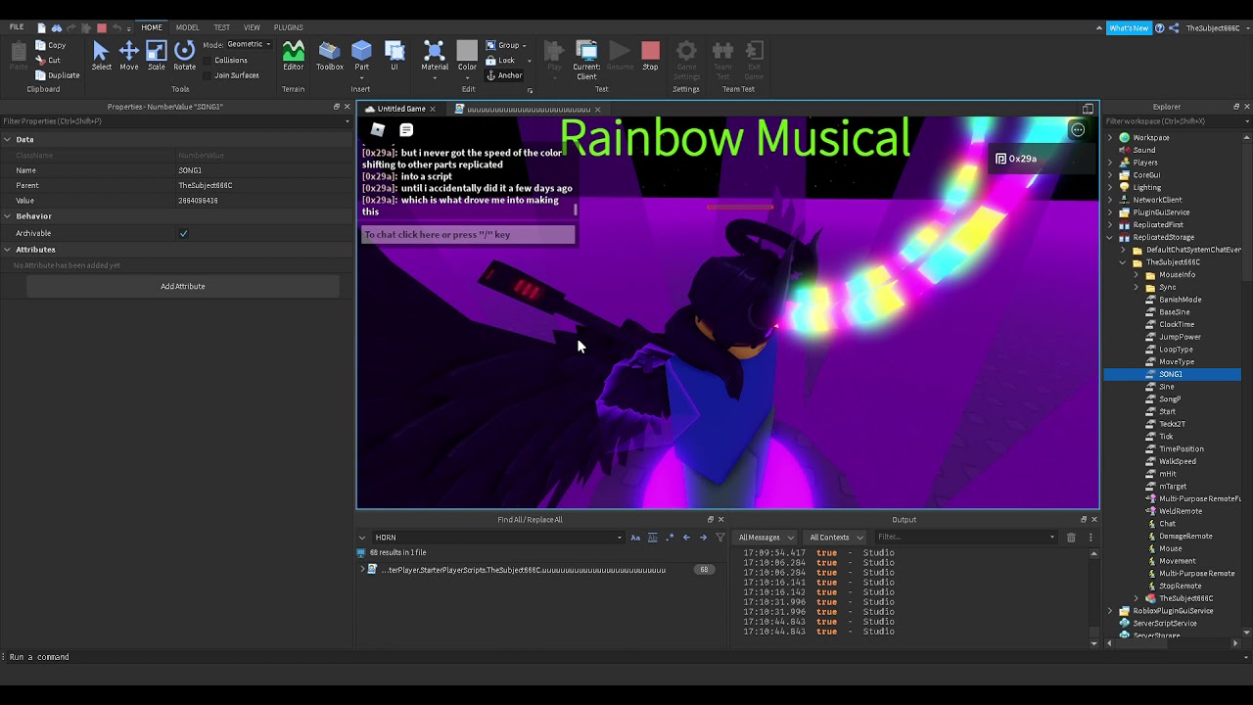Toggle match case in Find All
This screenshot has width=1253, height=705.
point(635,538)
